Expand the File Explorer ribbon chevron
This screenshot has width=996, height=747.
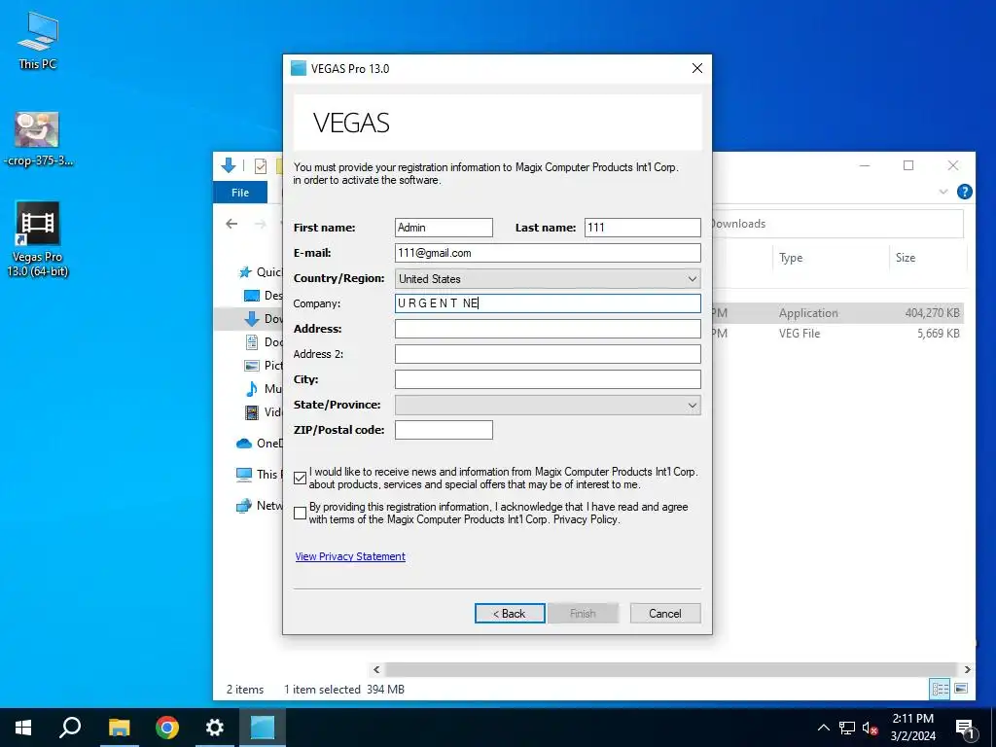coord(943,192)
